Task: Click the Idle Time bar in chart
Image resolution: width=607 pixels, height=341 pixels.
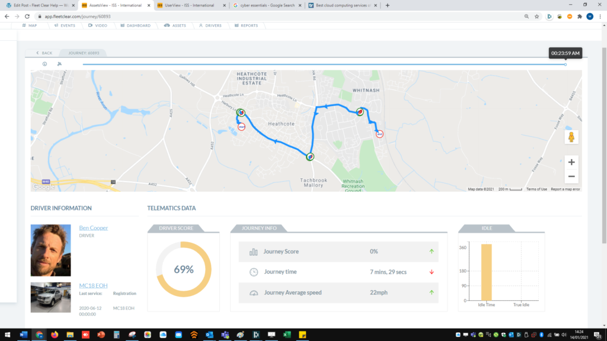Action: pyautogui.click(x=486, y=272)
